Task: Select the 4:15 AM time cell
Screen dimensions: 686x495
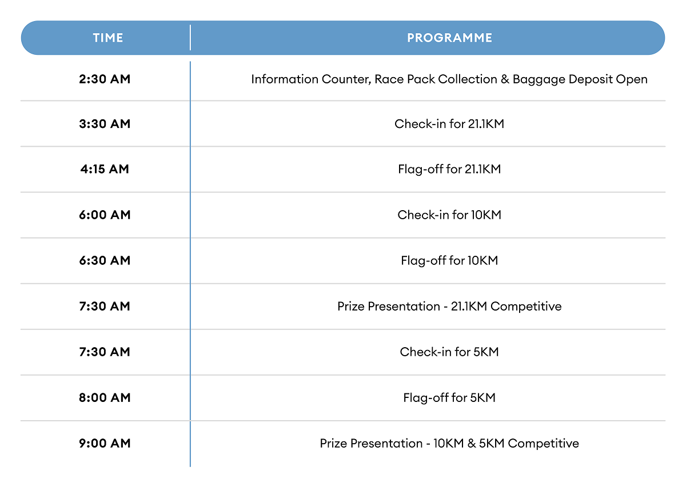Action: [105, 170]
